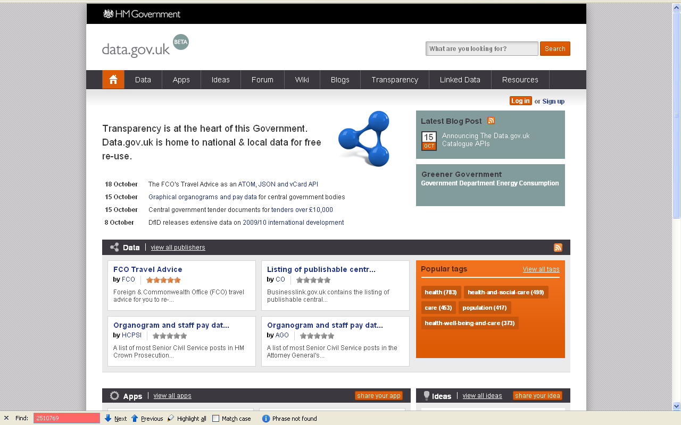Open Announcing The Data.gov.uk Catalogue APIs post
Viewport: 681px width, 425px height.
pos(486,140)
